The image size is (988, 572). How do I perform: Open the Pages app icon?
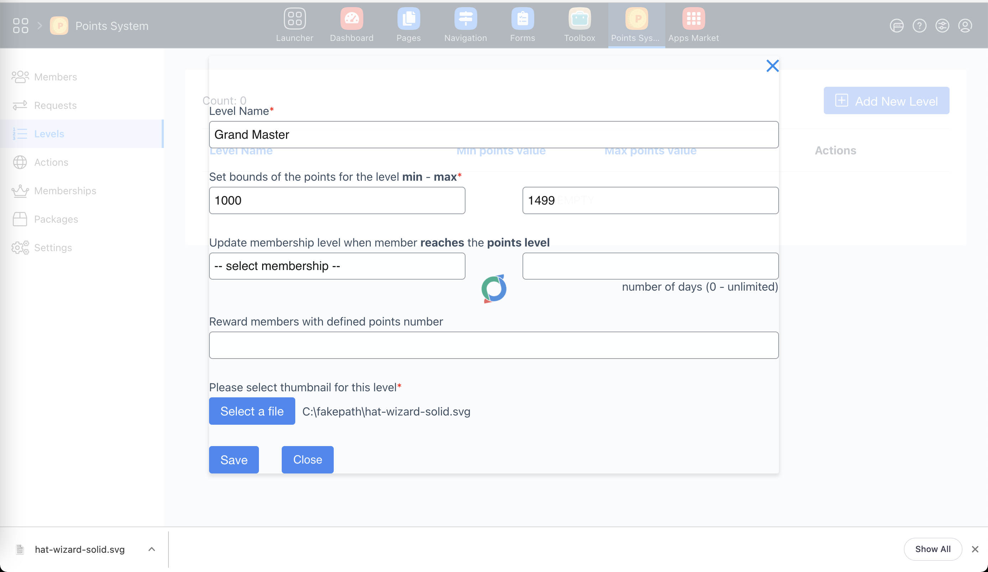pos(408,19)
